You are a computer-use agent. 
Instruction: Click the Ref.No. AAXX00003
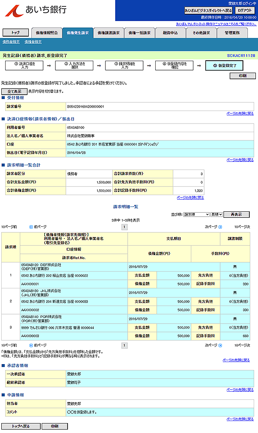click(30, 336)
